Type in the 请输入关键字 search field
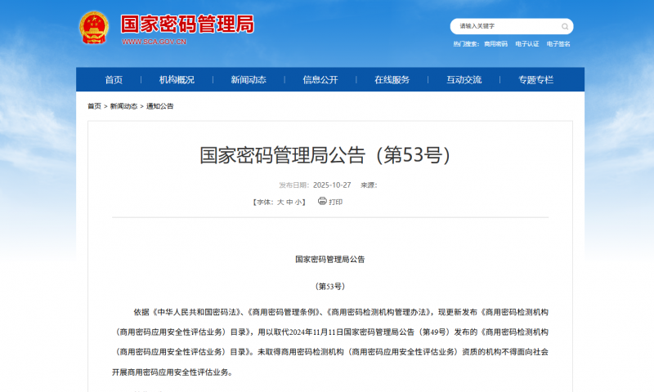Viewport: 654px width, 392px height. click(503, 26)
